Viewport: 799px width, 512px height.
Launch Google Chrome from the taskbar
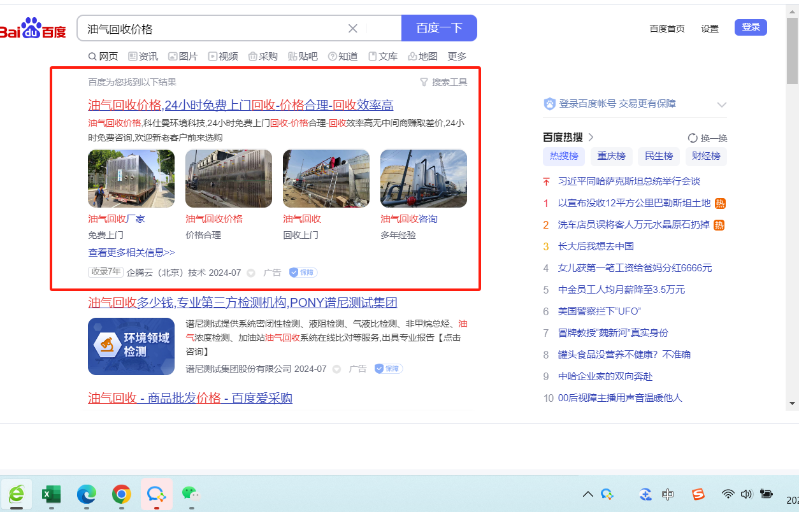coord(121,494)
